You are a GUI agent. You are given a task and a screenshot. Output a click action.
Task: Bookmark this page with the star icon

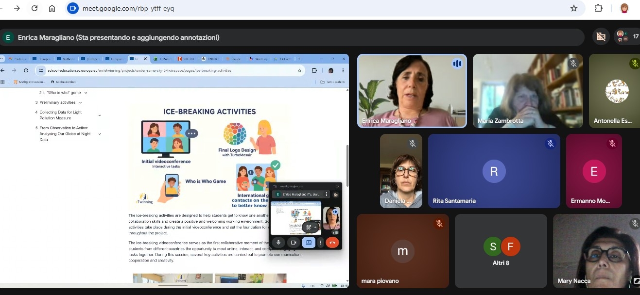tap(574, 8)
